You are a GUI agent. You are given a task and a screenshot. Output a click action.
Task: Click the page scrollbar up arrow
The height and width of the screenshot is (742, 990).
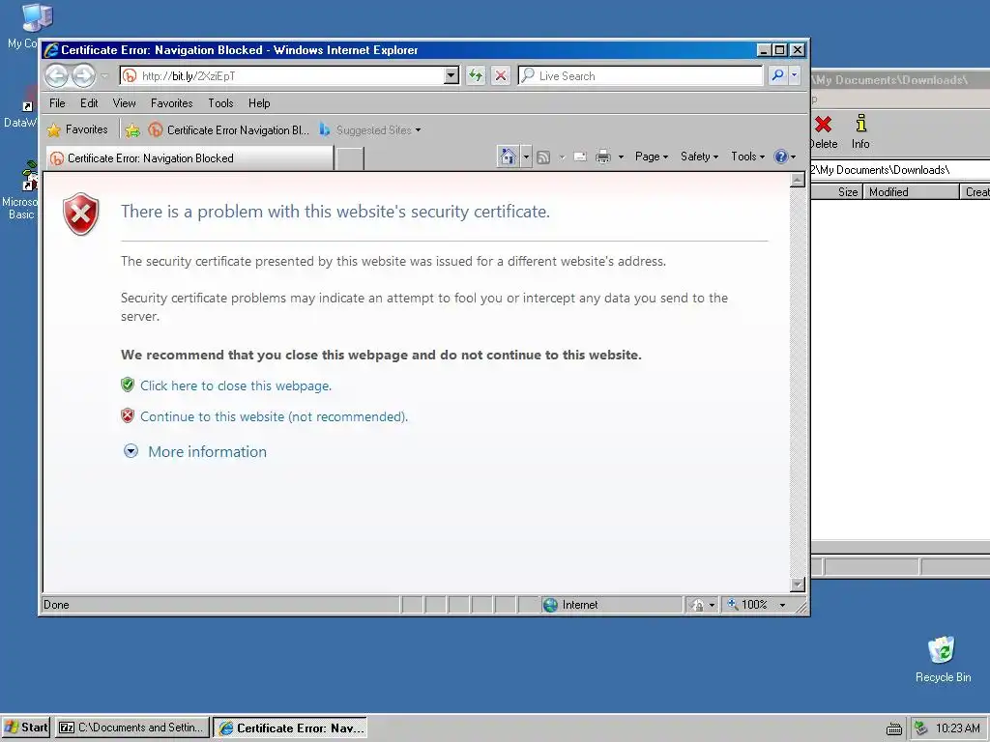click(798, 181)
